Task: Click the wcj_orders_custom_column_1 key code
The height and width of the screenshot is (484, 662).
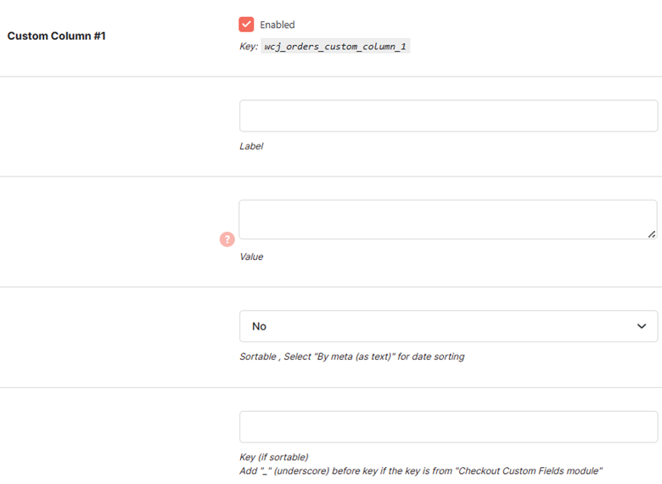Action: (x=335, y=46)
